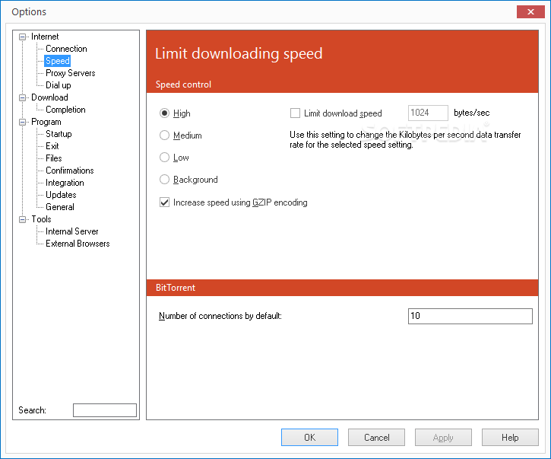Select the Low speed radio button
551x459 pixels.
164,158
